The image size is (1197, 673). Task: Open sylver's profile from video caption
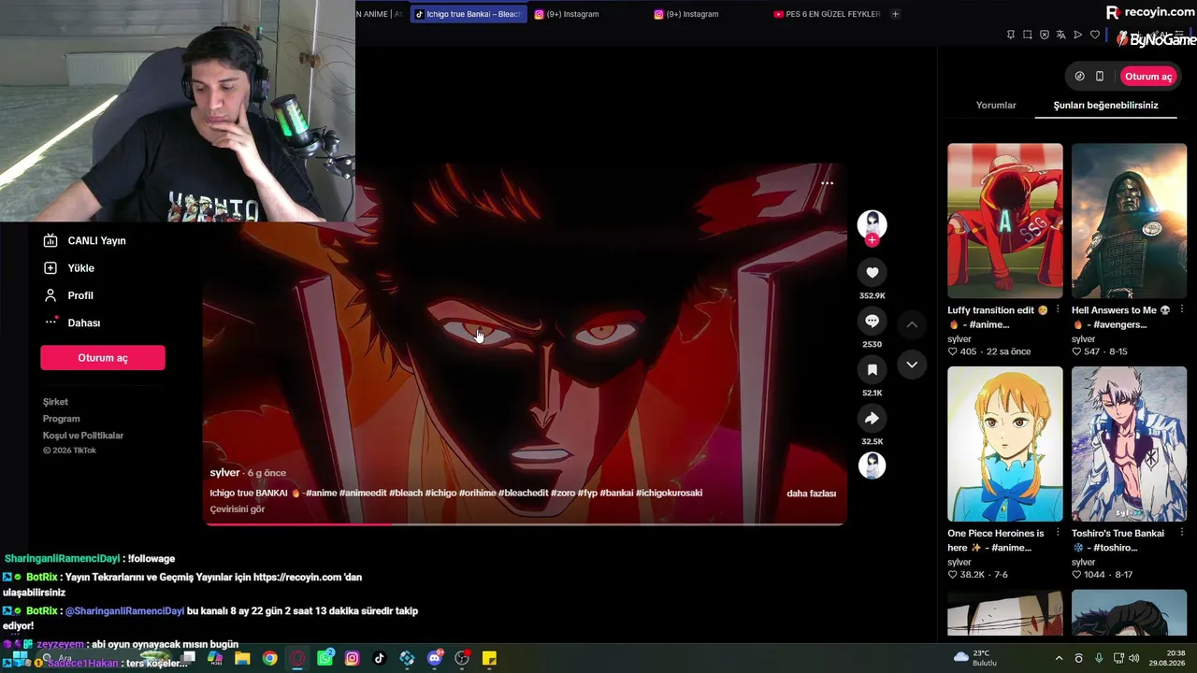(225, 473)
